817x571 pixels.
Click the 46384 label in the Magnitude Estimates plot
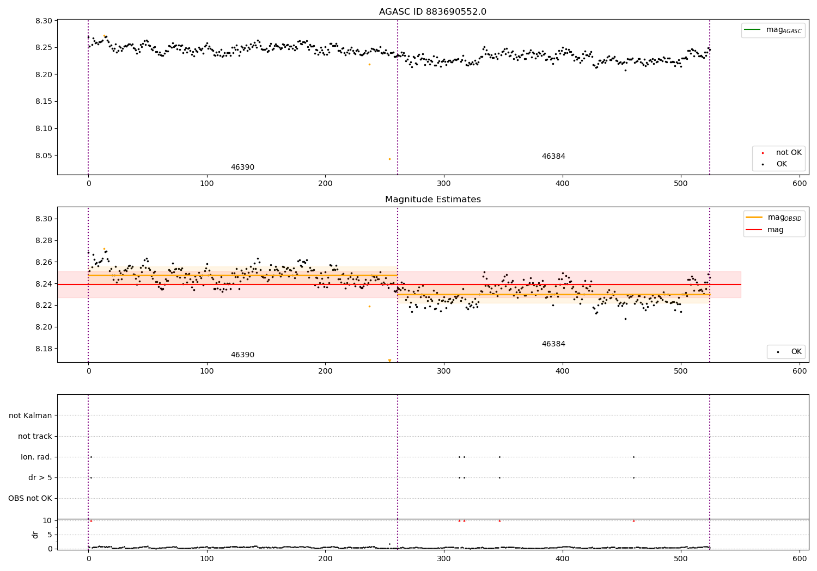click(x=553, y=344)
